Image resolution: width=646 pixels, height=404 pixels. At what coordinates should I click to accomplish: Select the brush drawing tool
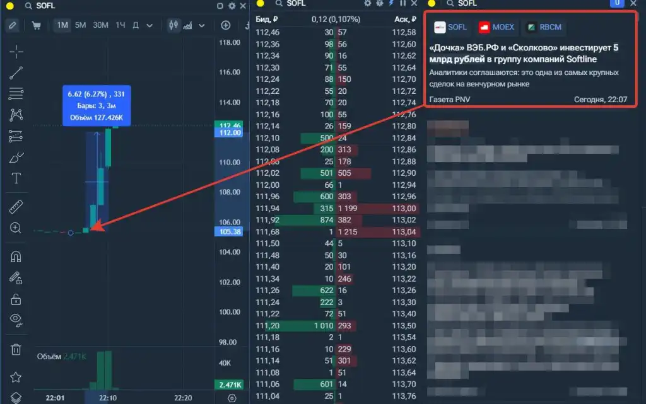pyautogui.click(x=16, y=158)
